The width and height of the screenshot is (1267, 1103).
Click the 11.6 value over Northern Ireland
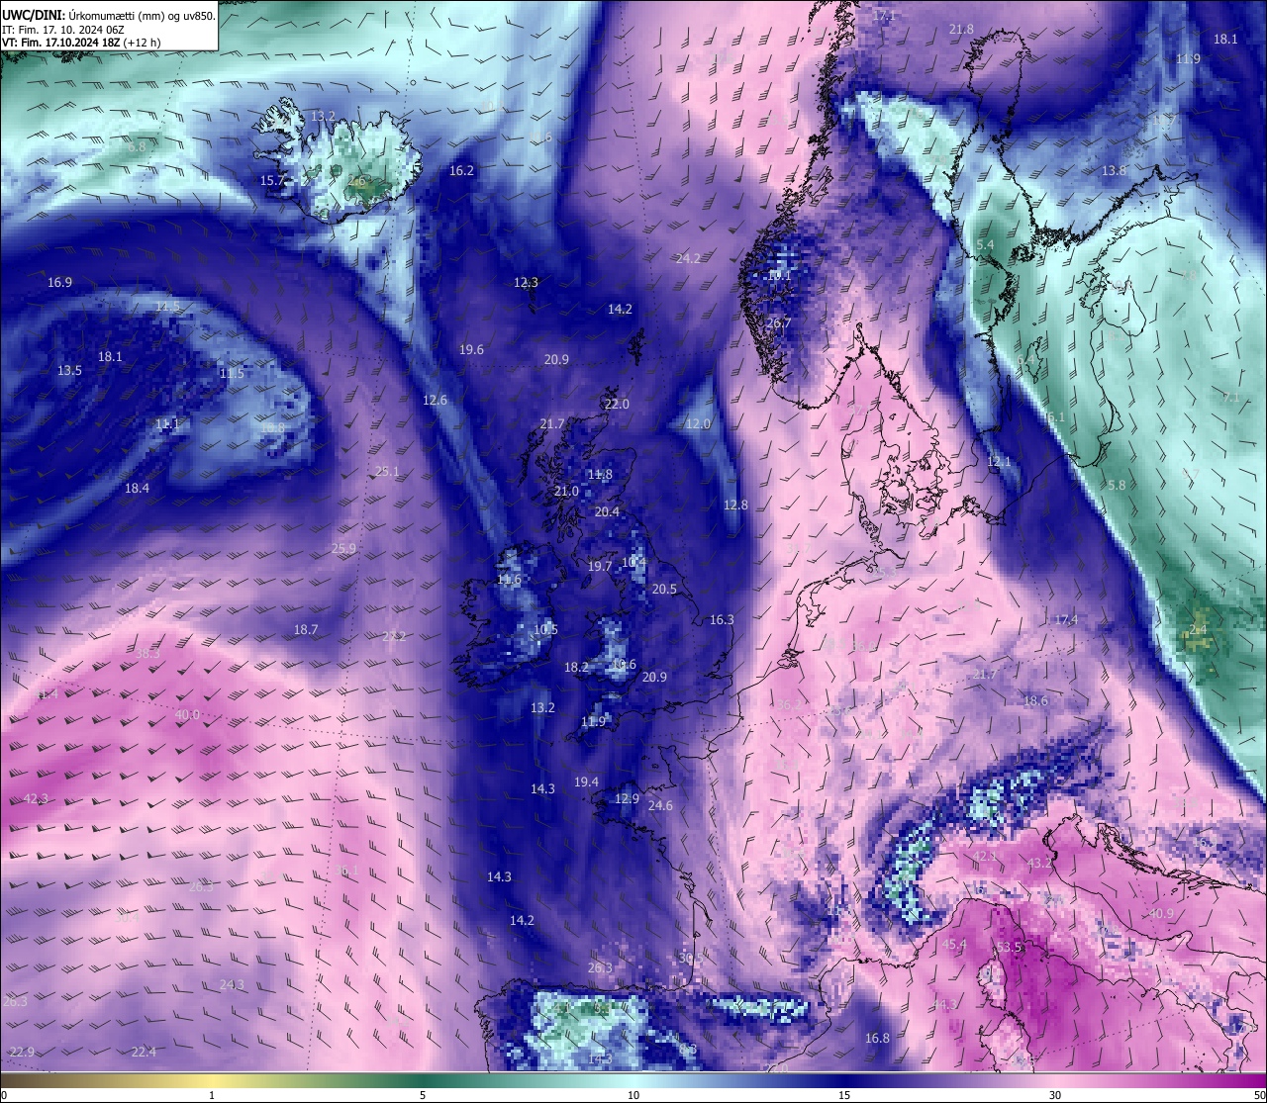(x=509, y=579)
